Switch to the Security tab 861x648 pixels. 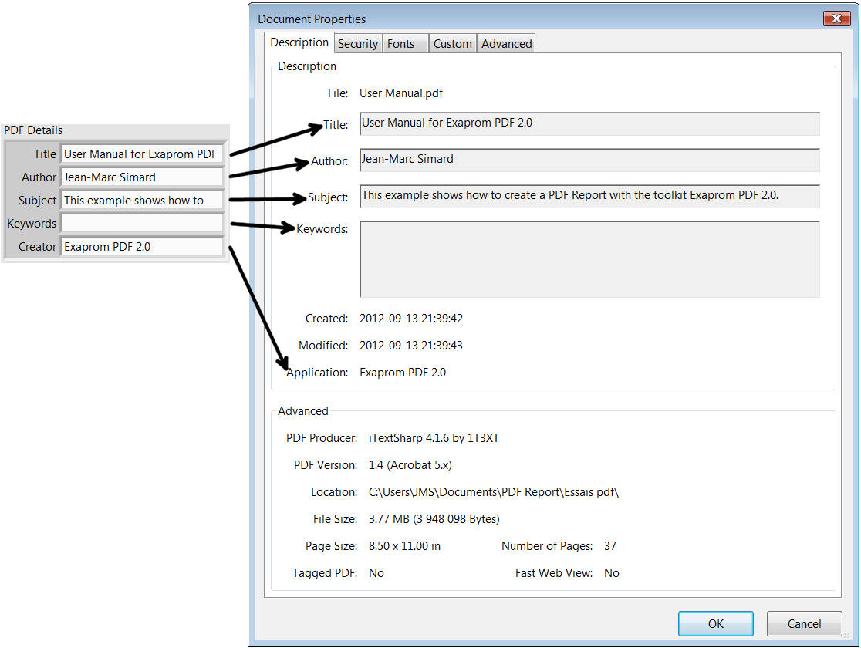(358, 44)
